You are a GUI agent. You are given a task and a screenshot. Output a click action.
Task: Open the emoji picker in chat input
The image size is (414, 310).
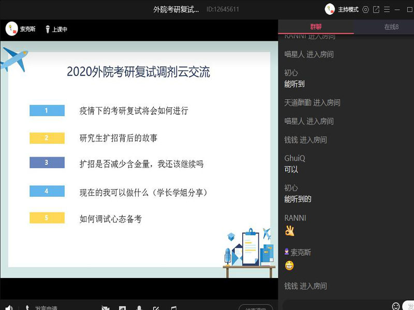396,306
